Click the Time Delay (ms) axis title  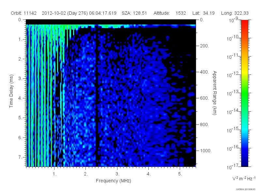coord(11,91)
